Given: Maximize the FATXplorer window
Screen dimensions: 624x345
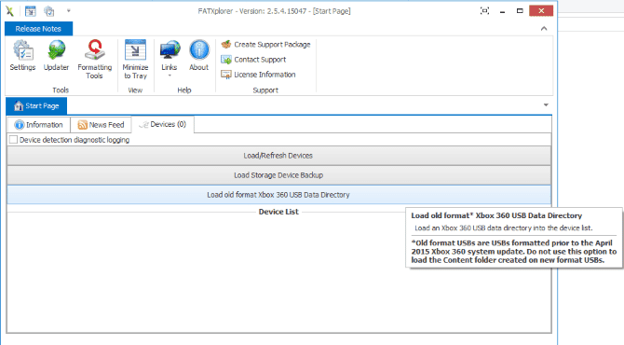Looking at the screenshot, I should [x=520, y=11].
